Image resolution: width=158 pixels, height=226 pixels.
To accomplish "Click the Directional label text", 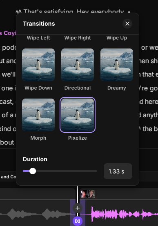I will (78, 88).
